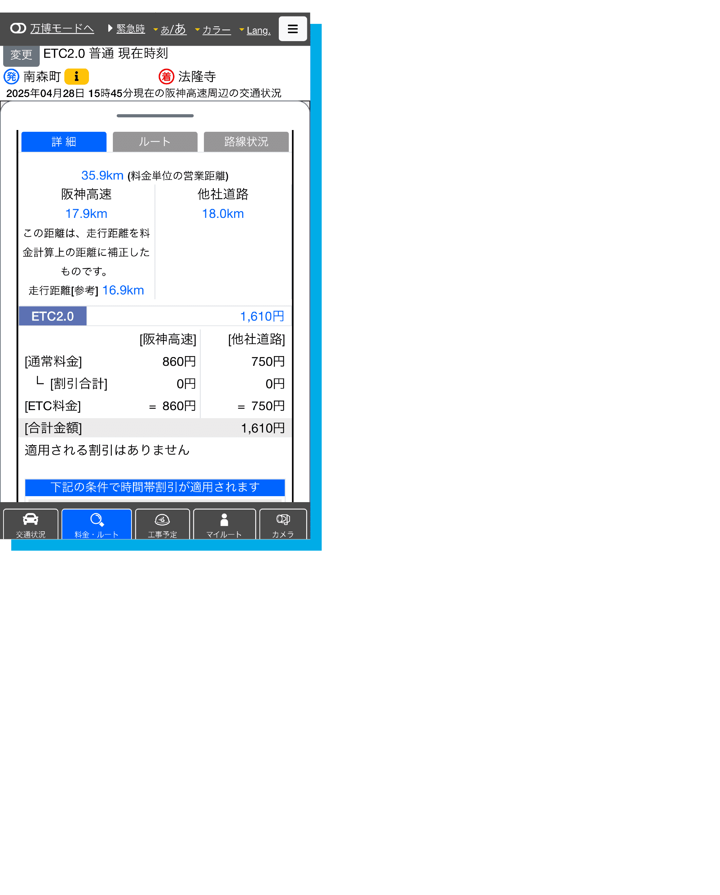Open the 料金・ルート search icon tab
Viewport: 720px width, 895px height.
(97, 524)
